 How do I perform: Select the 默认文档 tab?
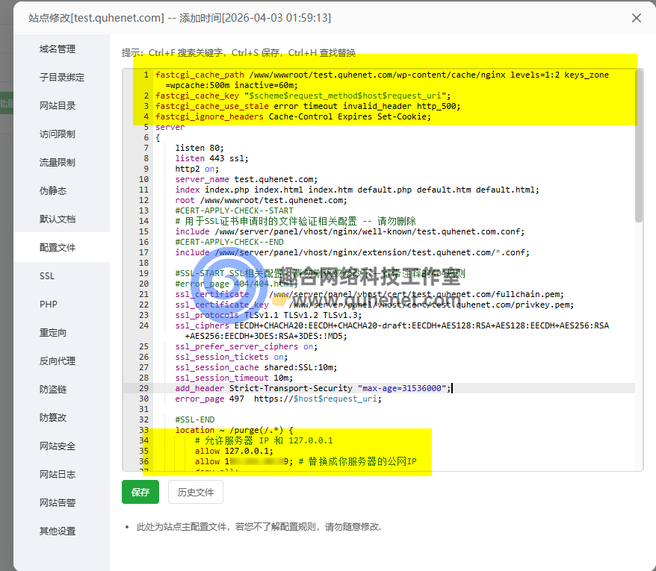58,219
